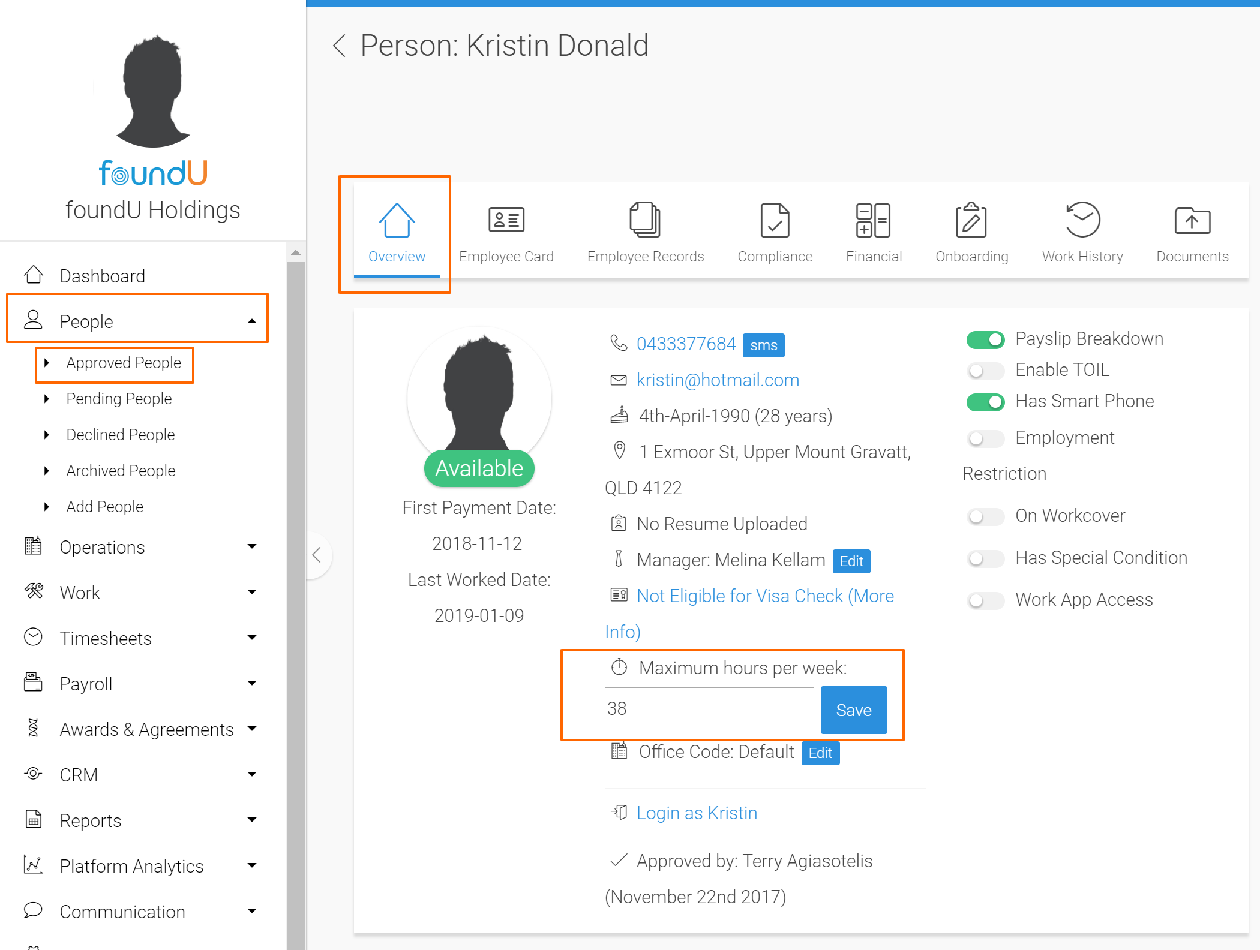Open the Employee Card tab icon
1260x950 pixels.
click(506, 220)
